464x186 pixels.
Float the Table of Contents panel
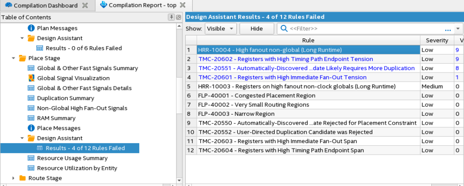pyautogui.click(x=178, y=17)
